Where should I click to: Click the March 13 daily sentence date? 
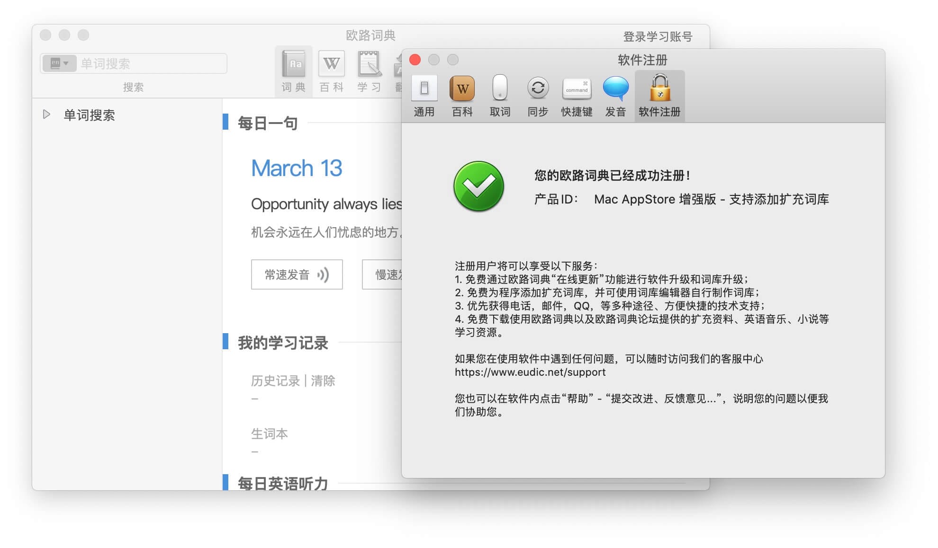[297, 168]
